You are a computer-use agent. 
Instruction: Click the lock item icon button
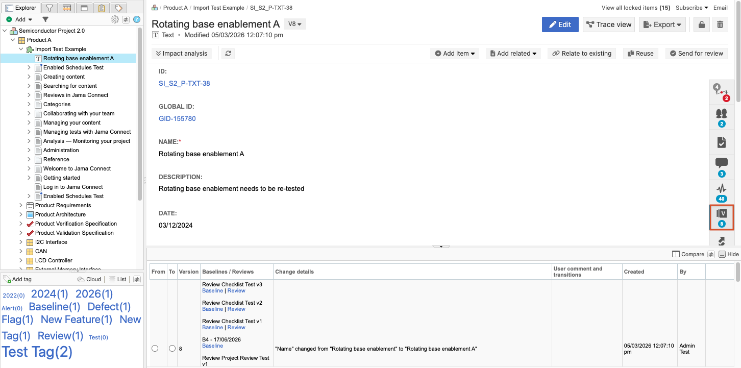click(x=702, y=24)
